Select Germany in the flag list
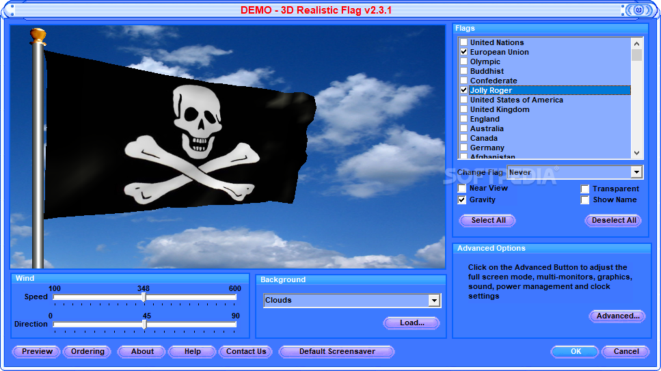Viewport: 661px width, 371px height. coord(487,148)
